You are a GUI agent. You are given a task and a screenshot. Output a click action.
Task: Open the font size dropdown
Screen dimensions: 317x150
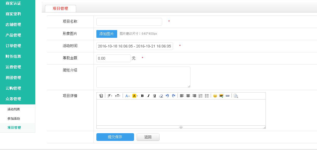(118, 96)
